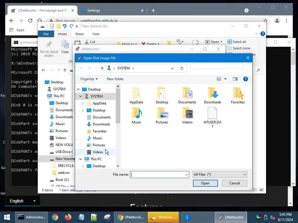Toggle the preview pane in dialog

[x=235, y=79]
